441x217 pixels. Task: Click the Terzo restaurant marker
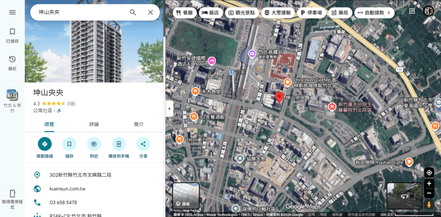pyautogui.click(x=180, y=139)
